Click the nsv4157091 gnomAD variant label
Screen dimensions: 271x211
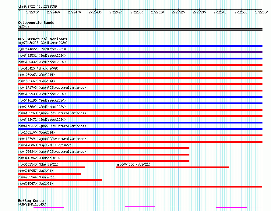52,139
